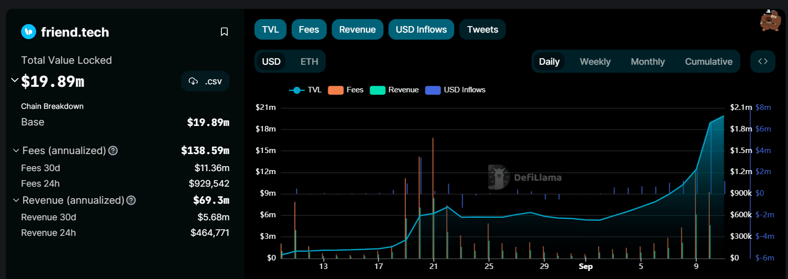Switch chart to Cumulative view

click(x=708, y=62)
